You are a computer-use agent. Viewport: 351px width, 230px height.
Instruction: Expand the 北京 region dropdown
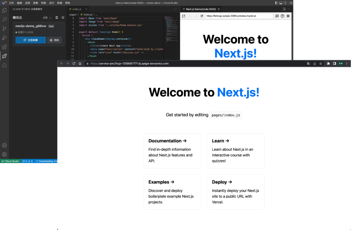click(47, 17)
